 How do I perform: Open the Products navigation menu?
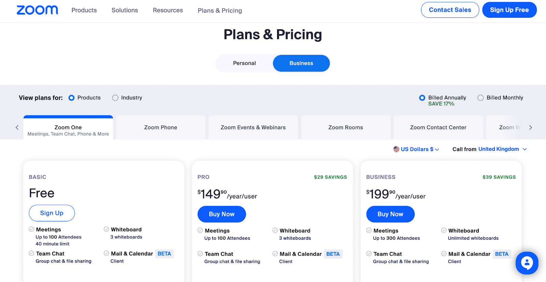[x=84, y=10]
